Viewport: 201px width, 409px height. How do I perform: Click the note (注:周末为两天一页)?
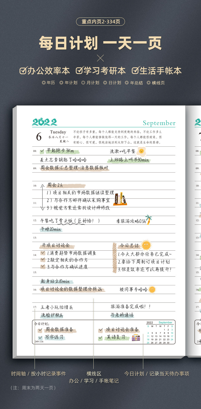click(x=33, y=388)
